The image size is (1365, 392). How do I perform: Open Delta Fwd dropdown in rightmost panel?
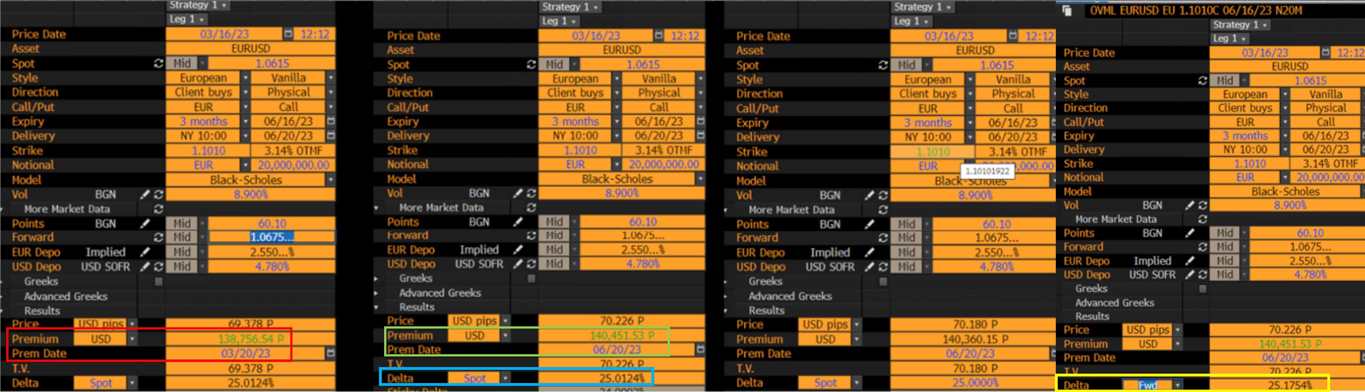tap(1177, 385)
